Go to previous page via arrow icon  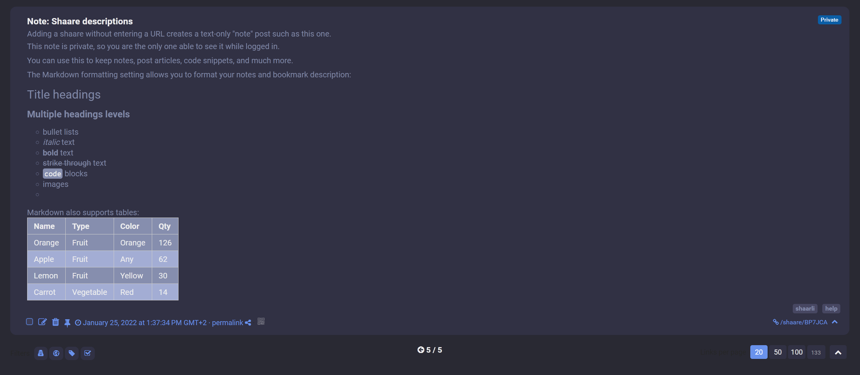click(421, 350)
